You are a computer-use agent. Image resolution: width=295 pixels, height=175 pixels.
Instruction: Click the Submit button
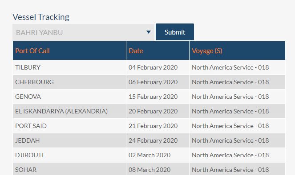[175, 32]
